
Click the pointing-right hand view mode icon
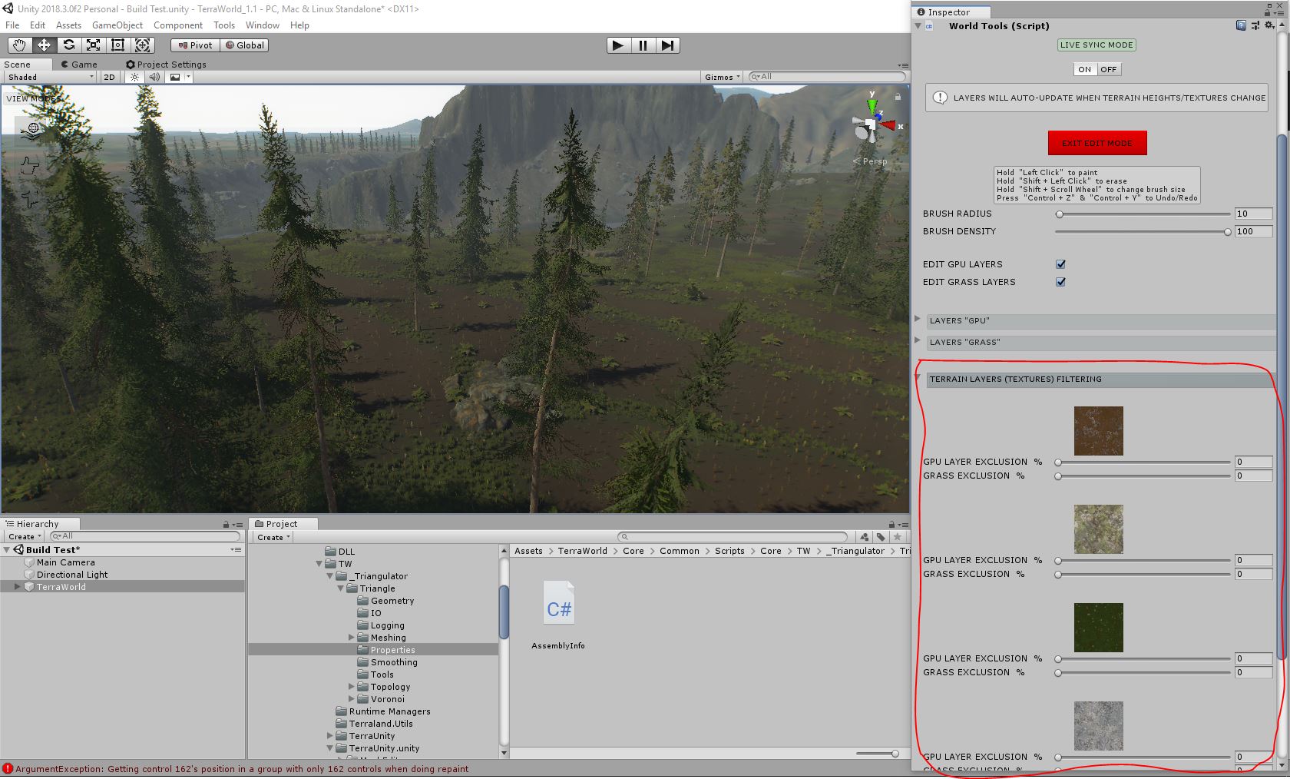coord(29,165)
